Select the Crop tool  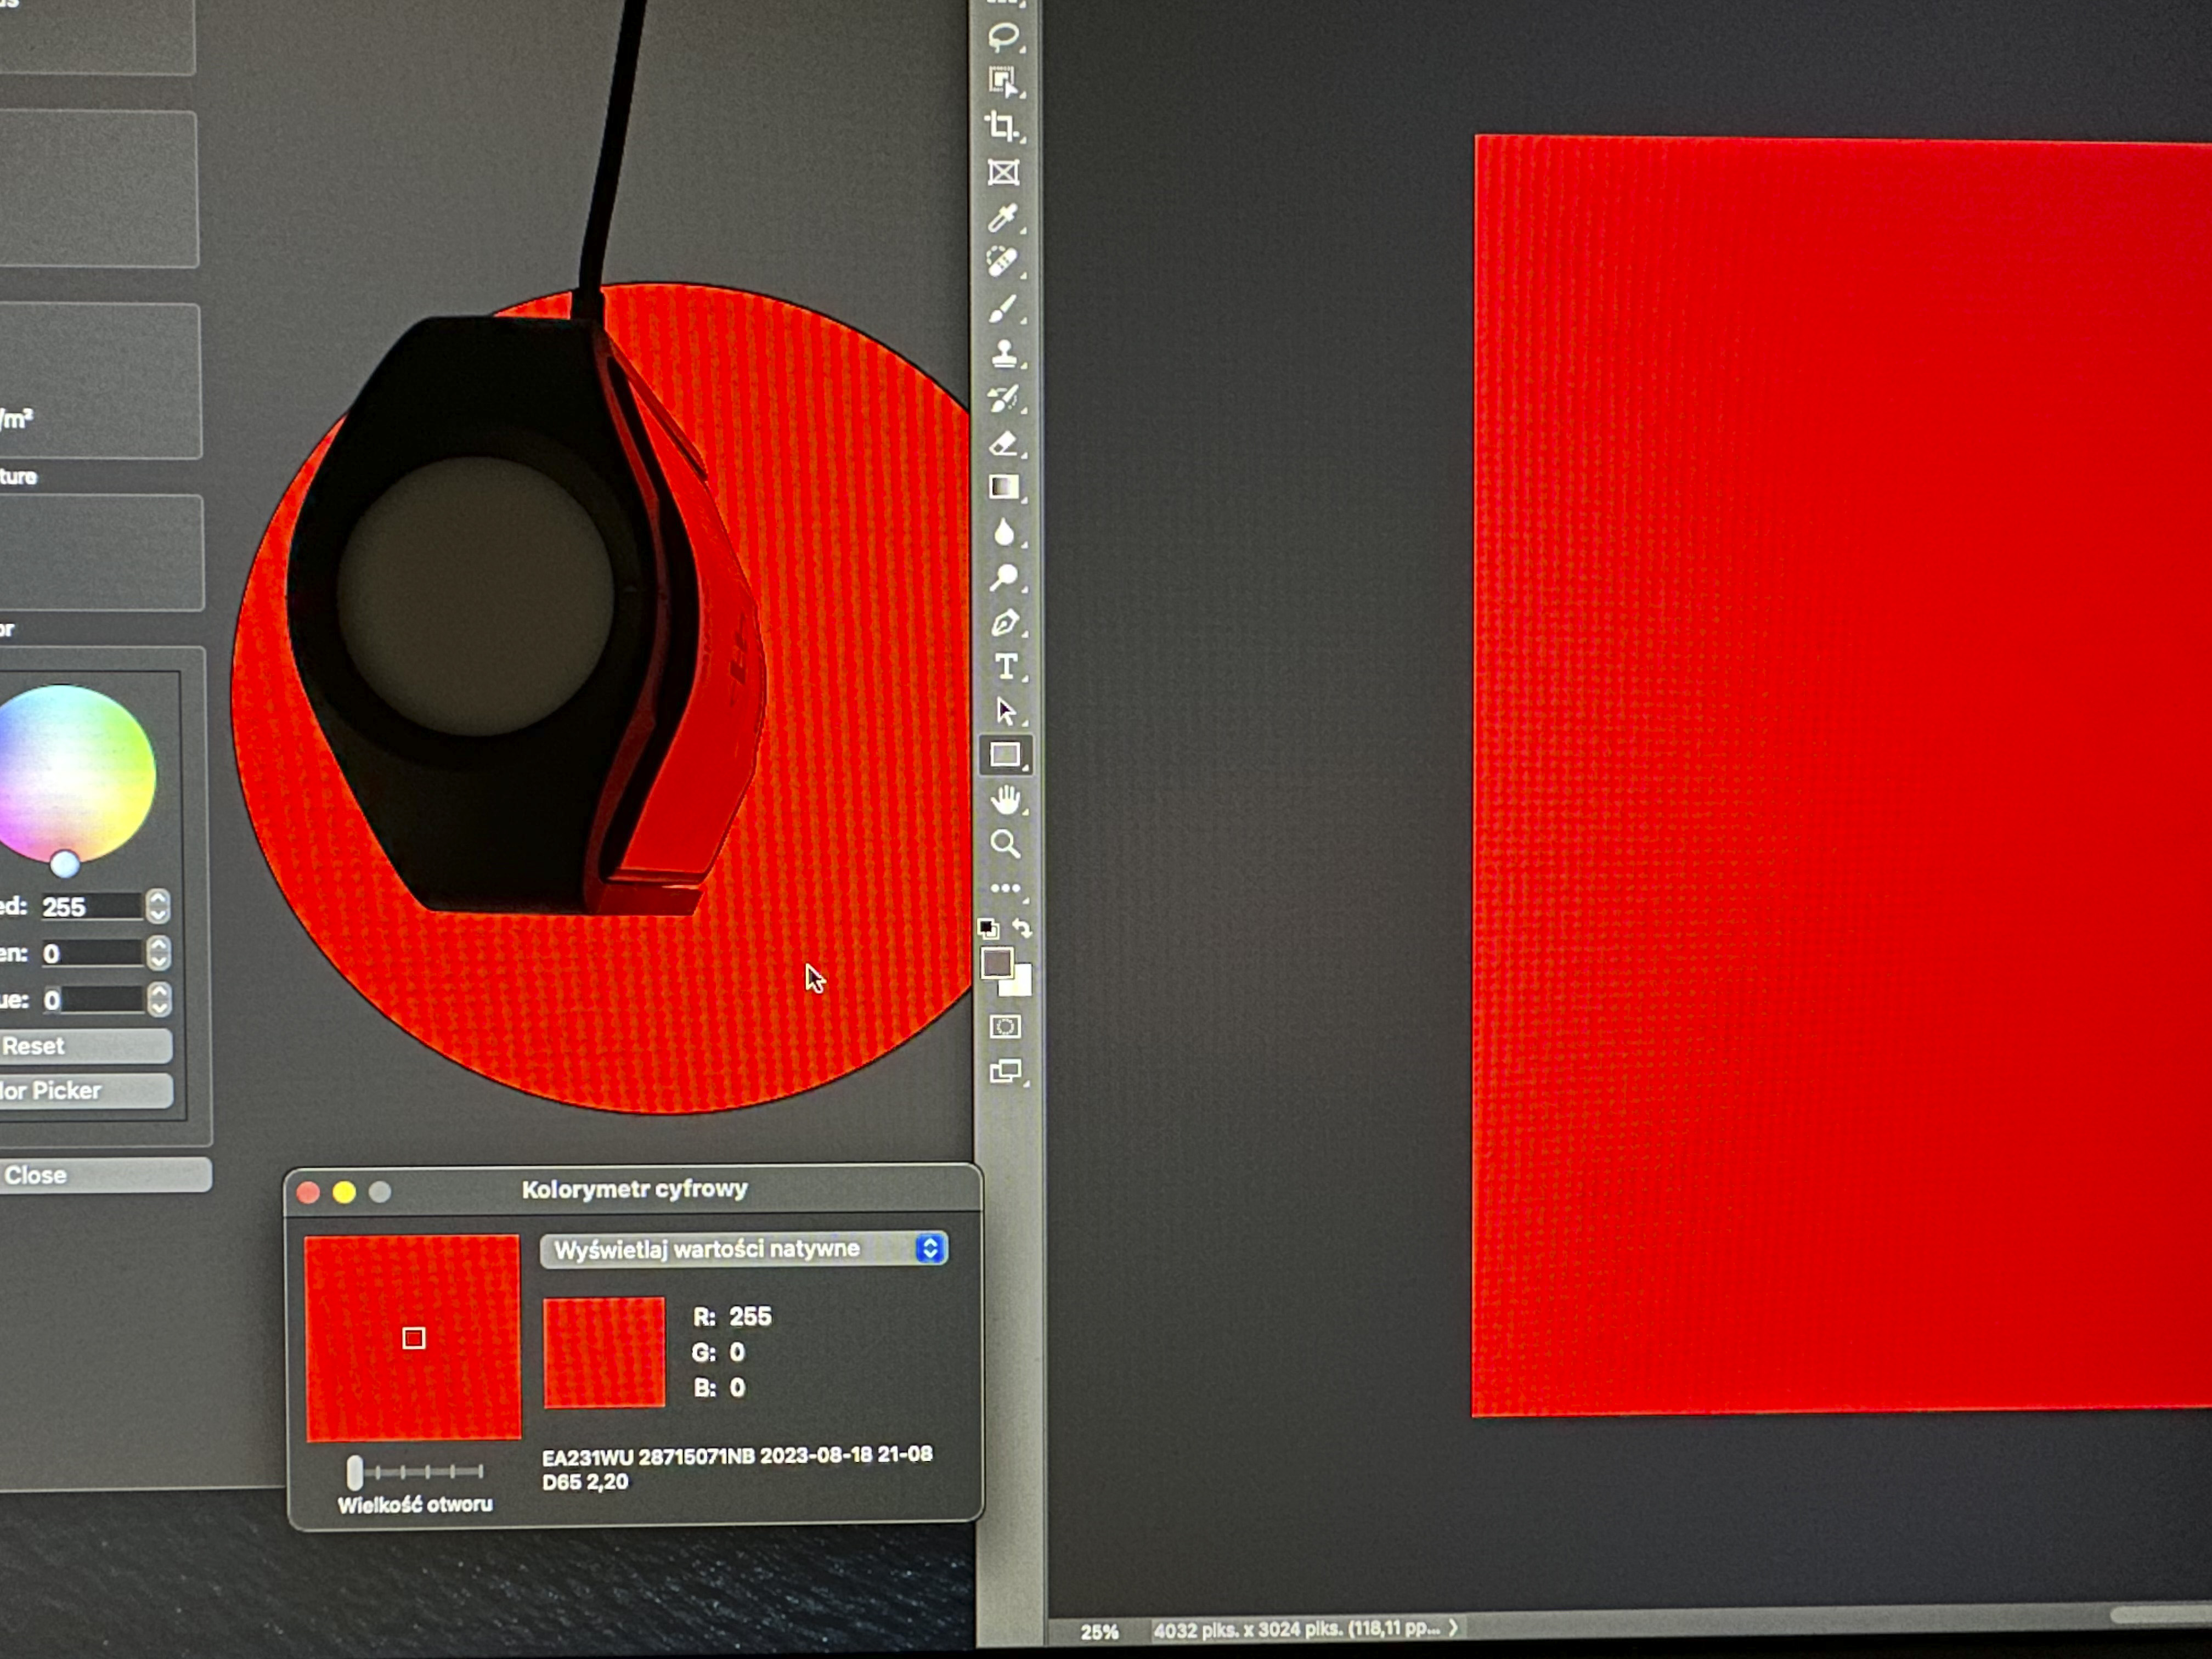point(1002,126)
